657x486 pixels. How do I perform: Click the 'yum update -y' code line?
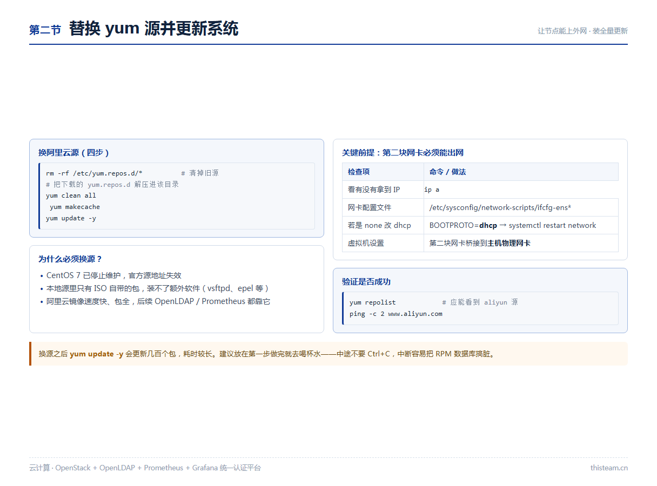click(71, 218)
